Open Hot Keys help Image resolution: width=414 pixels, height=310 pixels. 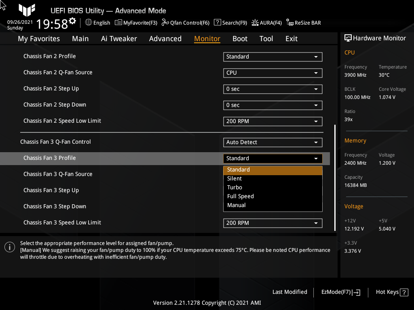pos(392,292)
